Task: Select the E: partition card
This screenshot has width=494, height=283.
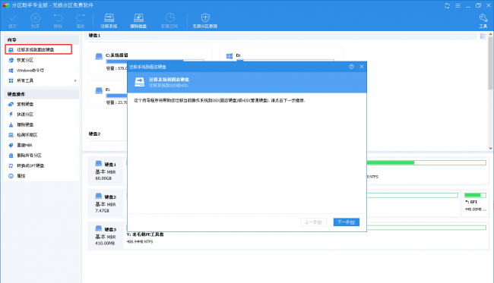Action: [x=108, y=95]
